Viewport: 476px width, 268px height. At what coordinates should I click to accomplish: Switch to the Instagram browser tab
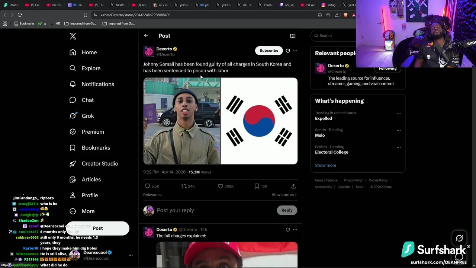pos(329,5)
